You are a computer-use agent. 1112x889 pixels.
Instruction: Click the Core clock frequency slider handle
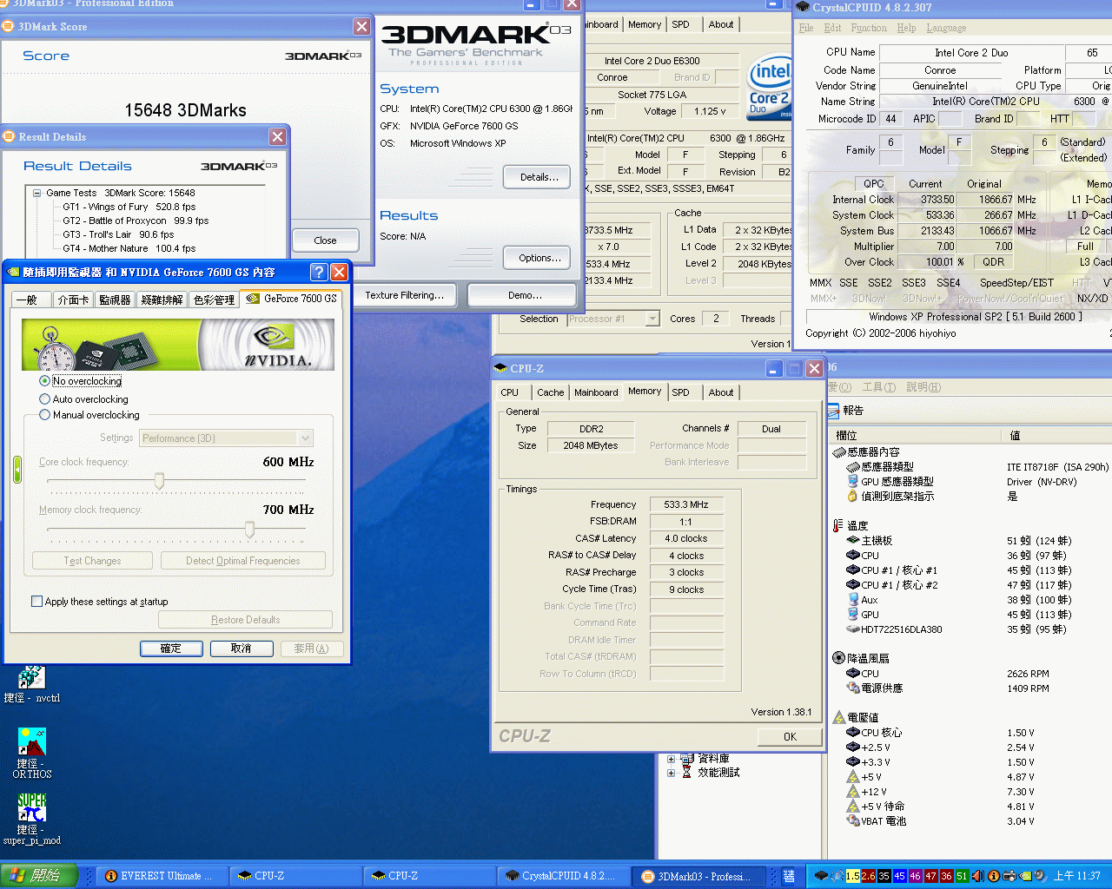(x=159, y=481)
